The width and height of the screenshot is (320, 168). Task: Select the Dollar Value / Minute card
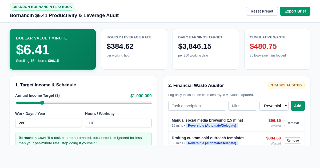click(x=53, y=49)
